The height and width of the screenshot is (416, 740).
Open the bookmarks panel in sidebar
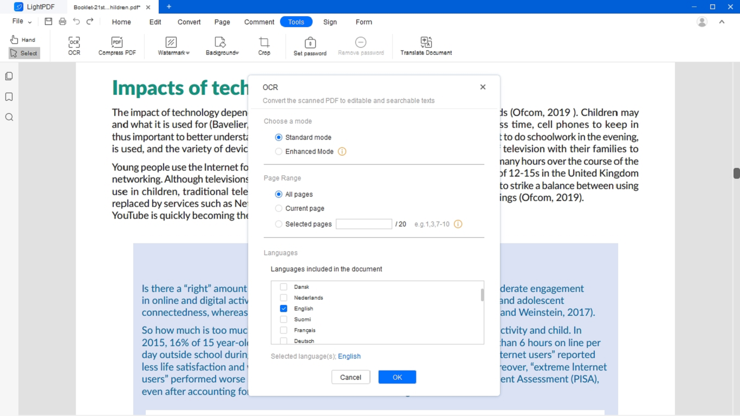[x=9, y=97]
